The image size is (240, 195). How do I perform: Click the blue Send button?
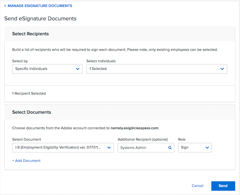223,186
